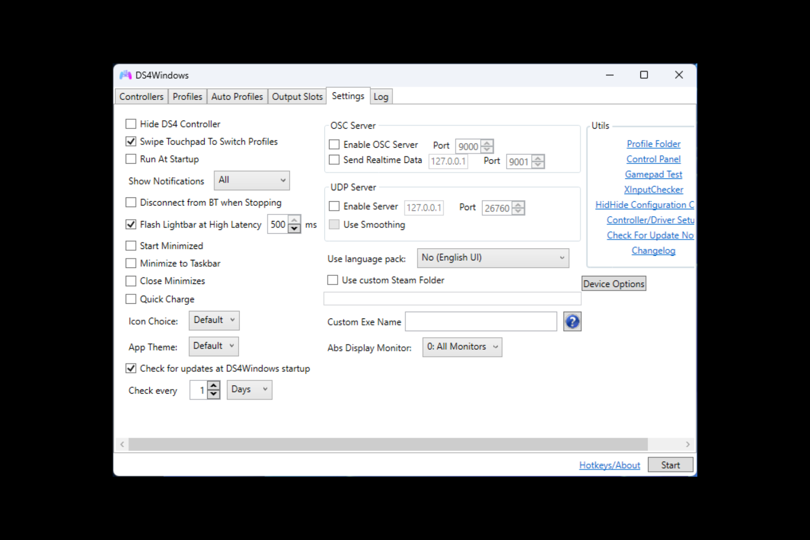Increase the Flash Lightbar latency value
Image resolution: width=810 pixels, height=540 pixels.
tap(294, 219)
